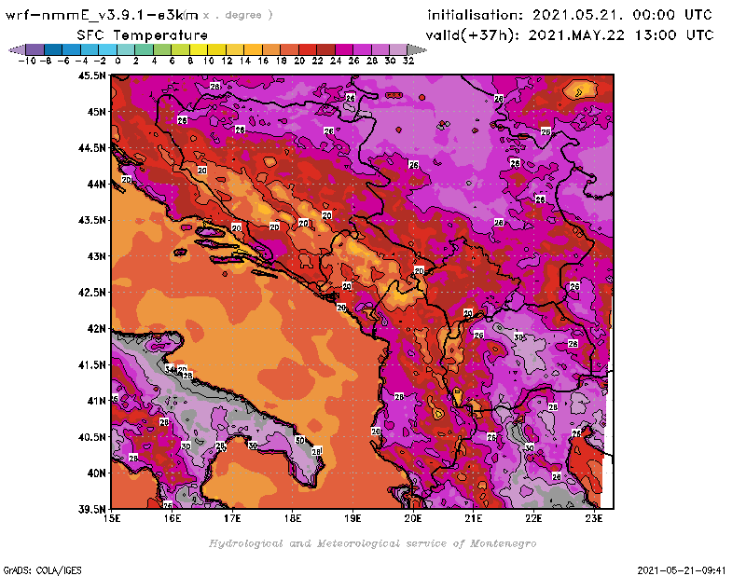
Task: Click the '22E' longitude label
Action: pyautogui.click(x=533, y=518)
